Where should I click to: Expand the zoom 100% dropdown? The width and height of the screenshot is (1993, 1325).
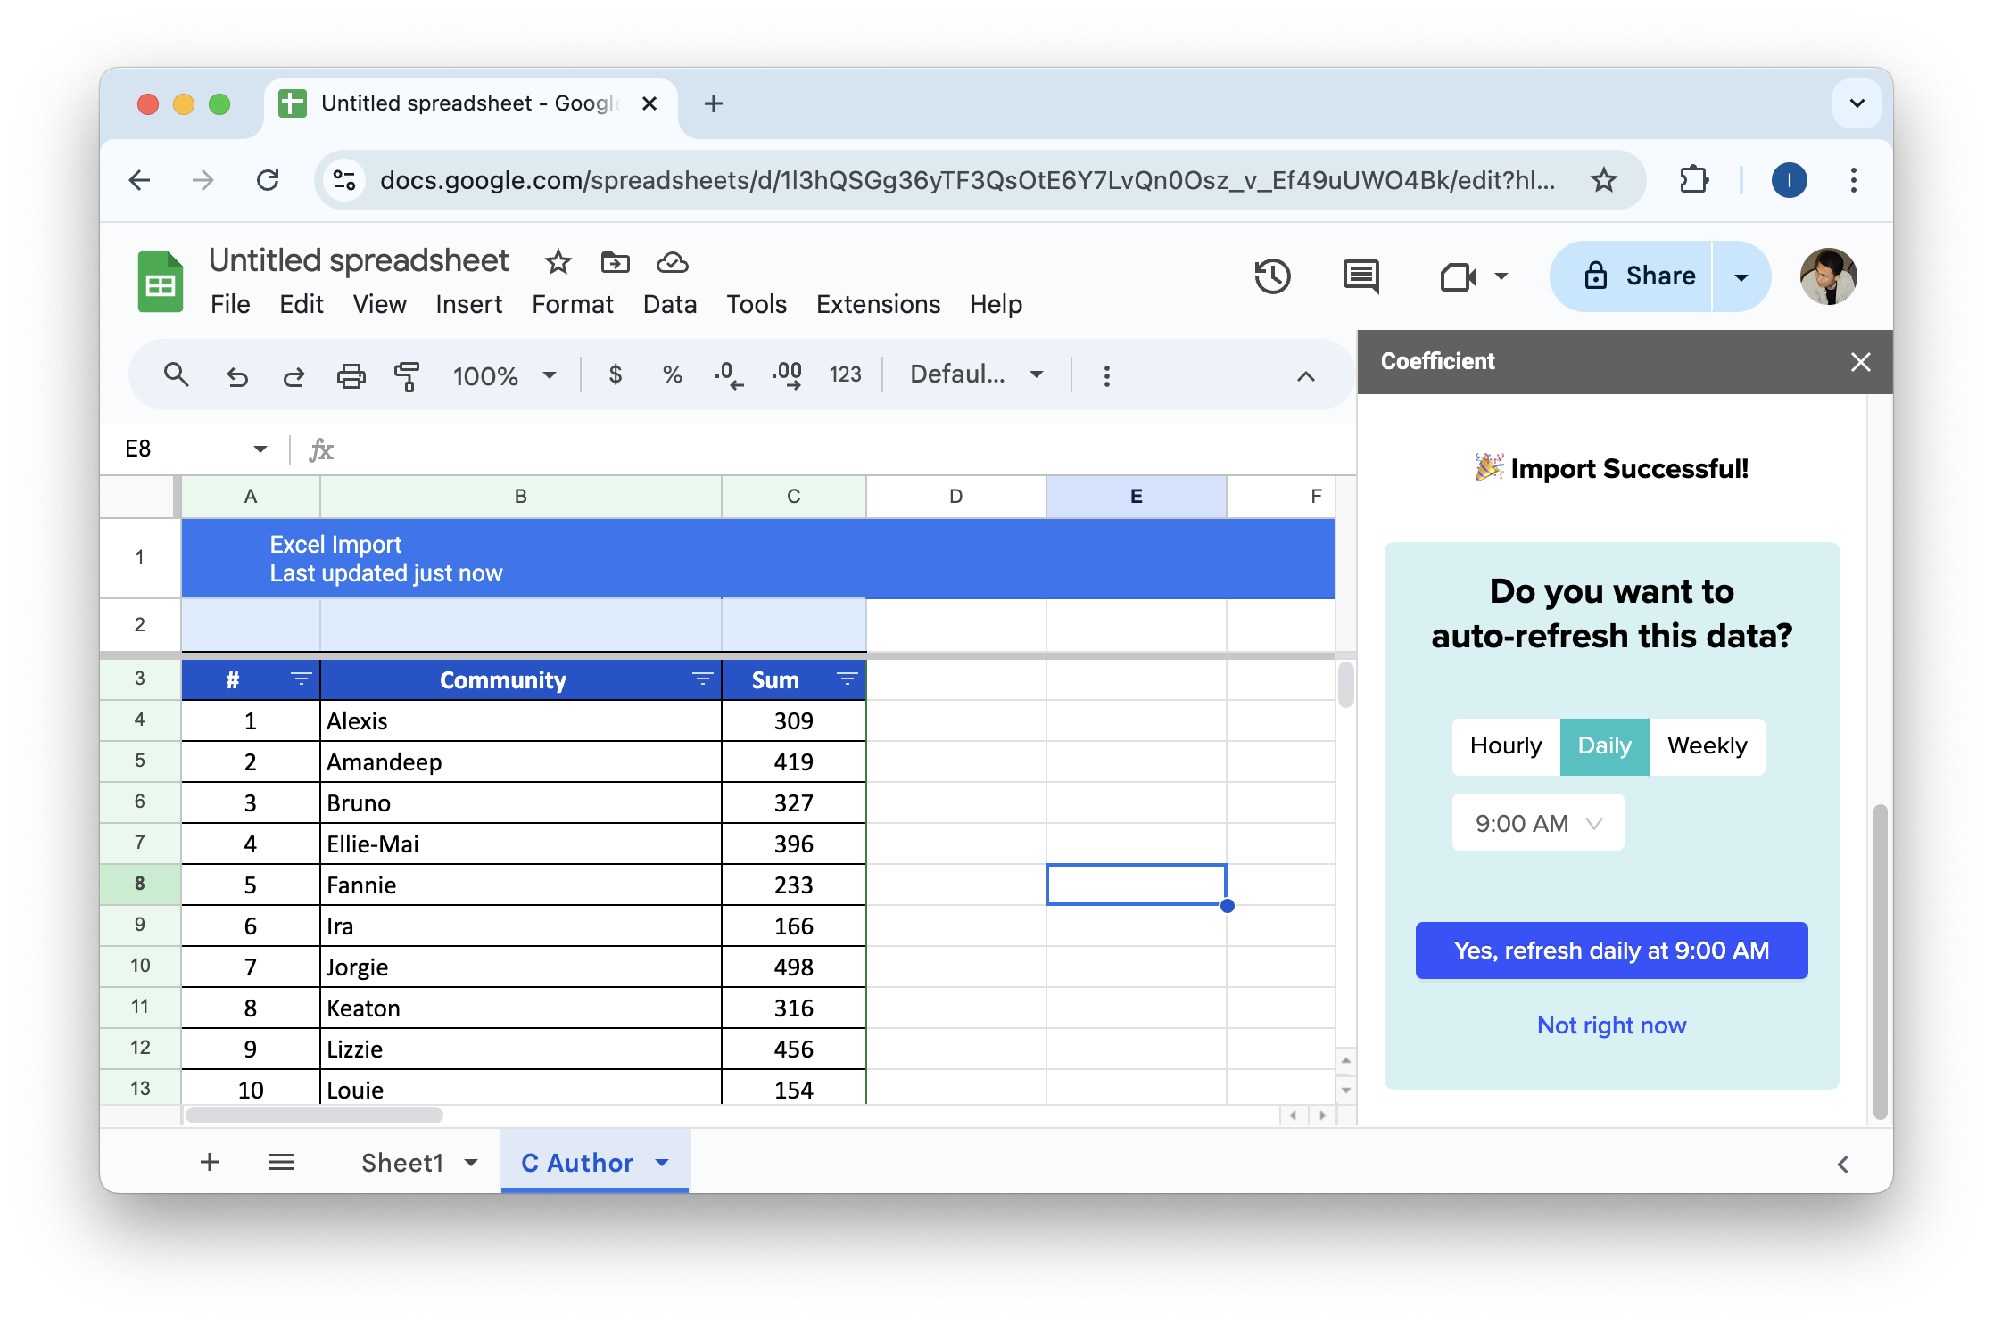(550, 375)
